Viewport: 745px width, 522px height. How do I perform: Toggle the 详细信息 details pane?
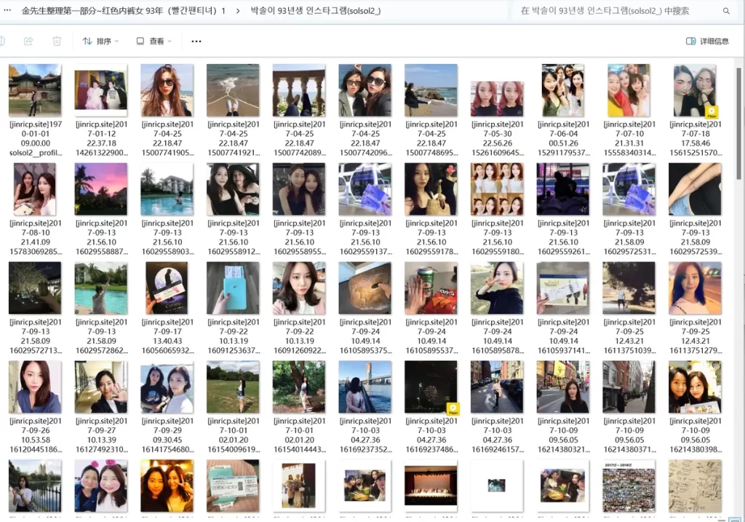tap(707, 41)
